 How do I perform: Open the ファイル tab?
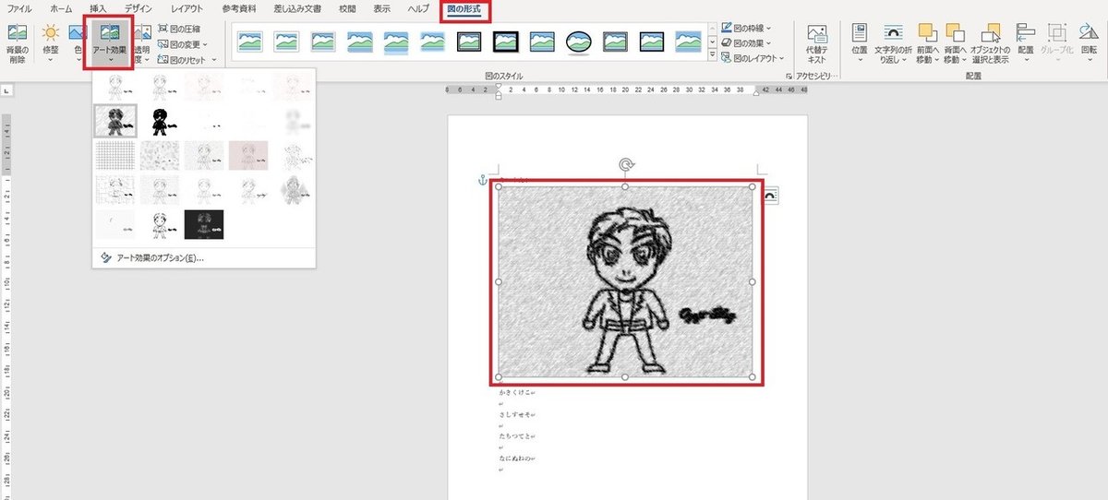(19, 8)
